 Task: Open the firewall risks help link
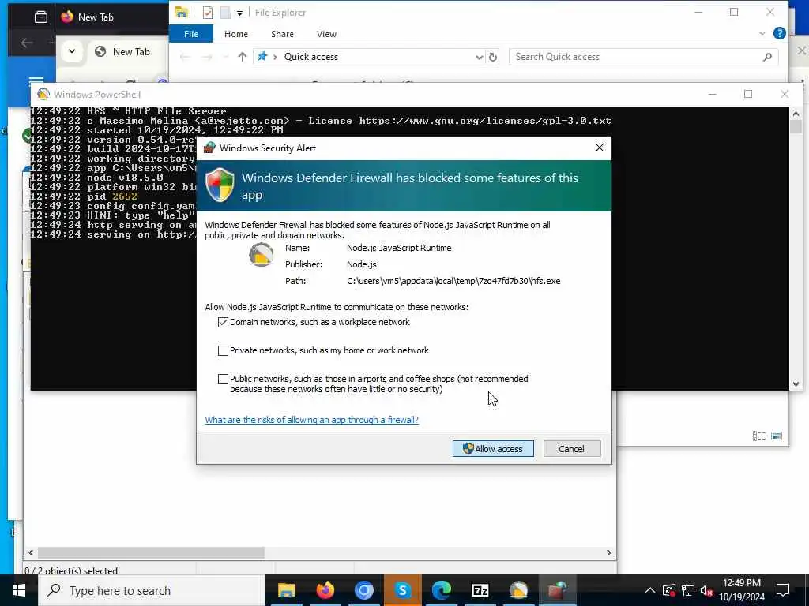tap(311, 420)
